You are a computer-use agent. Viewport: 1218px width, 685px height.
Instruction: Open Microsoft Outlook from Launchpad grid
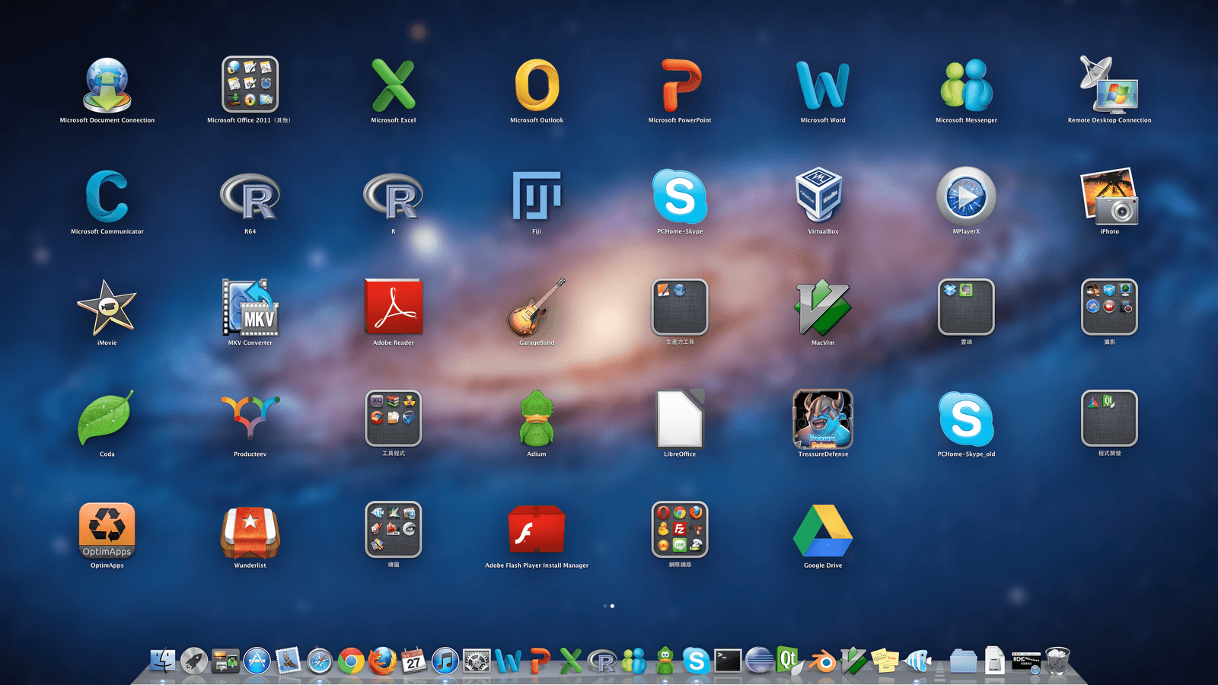[x=537, y=86]
